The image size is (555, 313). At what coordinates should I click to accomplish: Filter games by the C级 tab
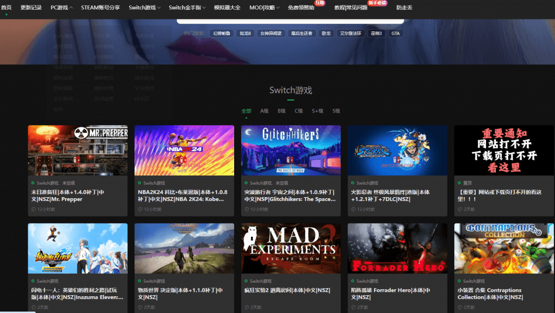(299, 111)
